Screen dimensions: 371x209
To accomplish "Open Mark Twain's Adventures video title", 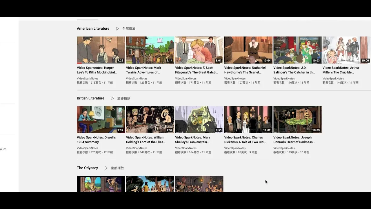I will pyautogui.click(x=143, y=70).
